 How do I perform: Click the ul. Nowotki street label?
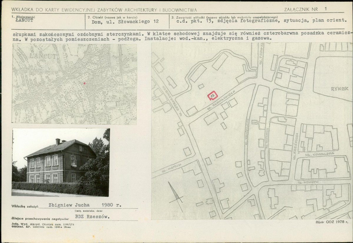(x=308, y=182)
